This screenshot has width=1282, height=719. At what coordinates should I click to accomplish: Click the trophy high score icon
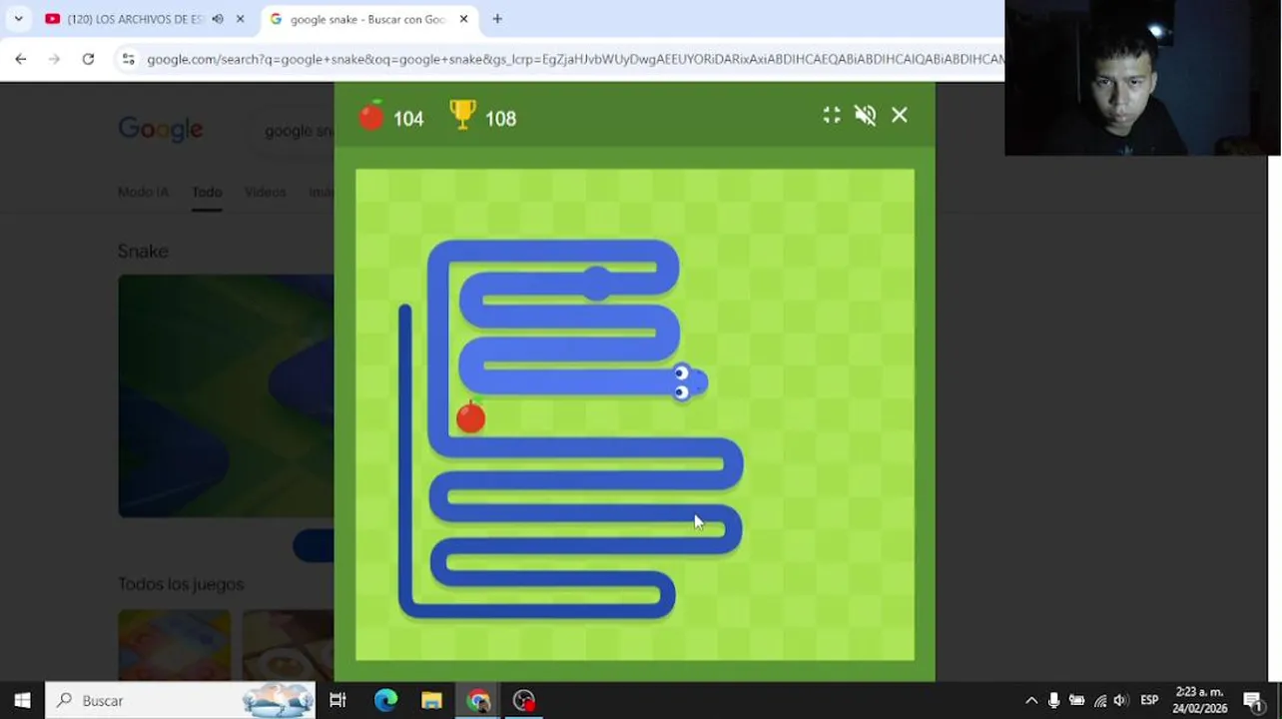click(463, 116)
